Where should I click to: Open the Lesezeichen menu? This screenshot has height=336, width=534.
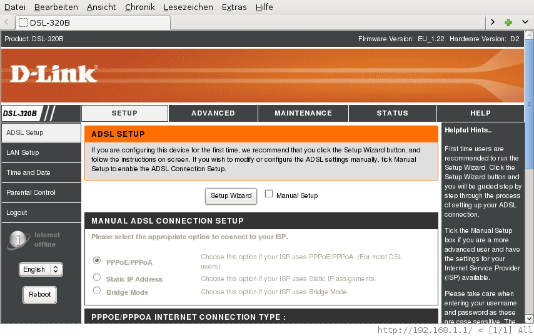pos(188,7)
